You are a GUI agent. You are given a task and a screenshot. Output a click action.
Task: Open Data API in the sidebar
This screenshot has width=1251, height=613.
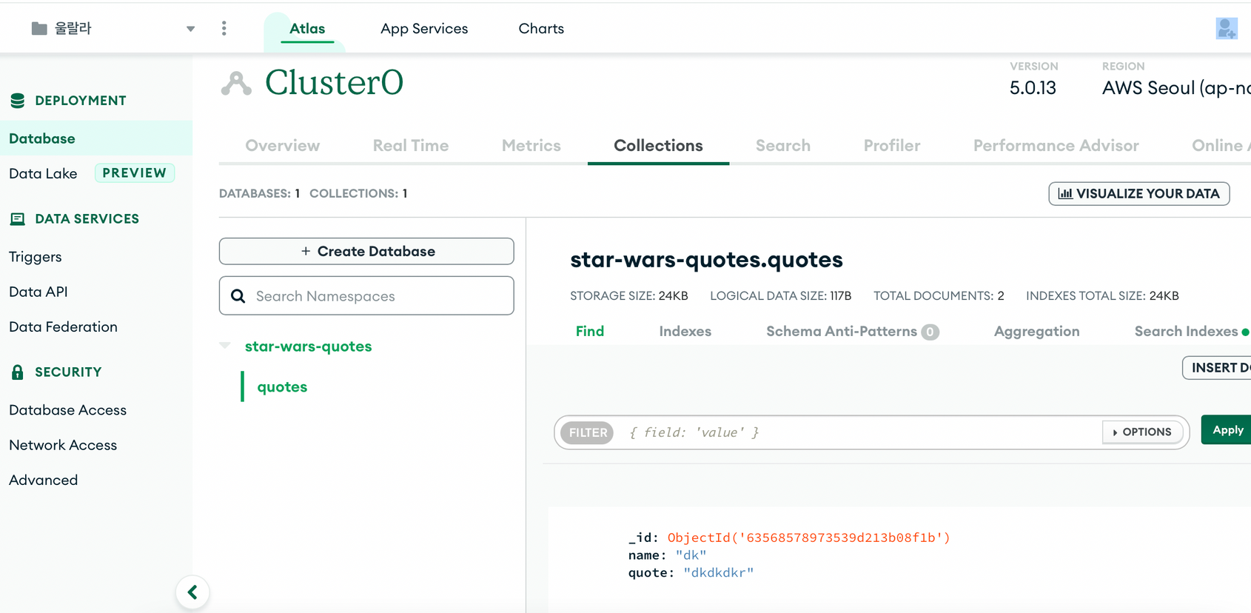(x=38, y=292)
